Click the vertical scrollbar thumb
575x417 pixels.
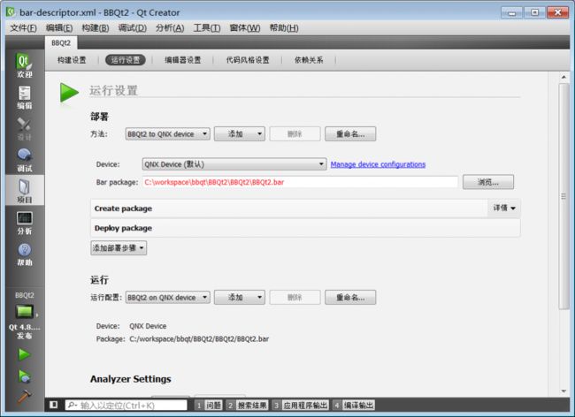click(564, 196)
